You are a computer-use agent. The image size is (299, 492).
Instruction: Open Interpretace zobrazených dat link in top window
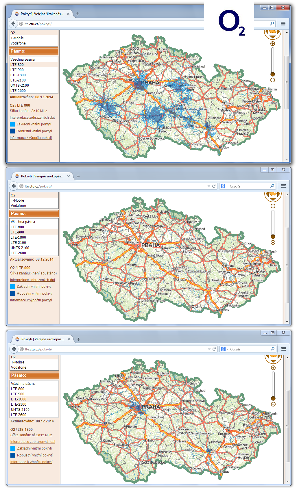point(32,117)
